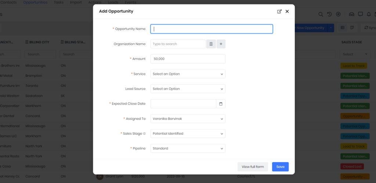Open the Assigned To dropdown
The height and width of the screenshot is (183, 376).
pos(188,119)
